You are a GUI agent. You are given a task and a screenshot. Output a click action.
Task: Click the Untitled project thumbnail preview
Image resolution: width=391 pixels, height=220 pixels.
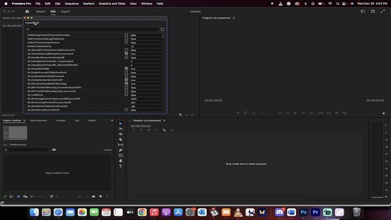tap(15, 133)
